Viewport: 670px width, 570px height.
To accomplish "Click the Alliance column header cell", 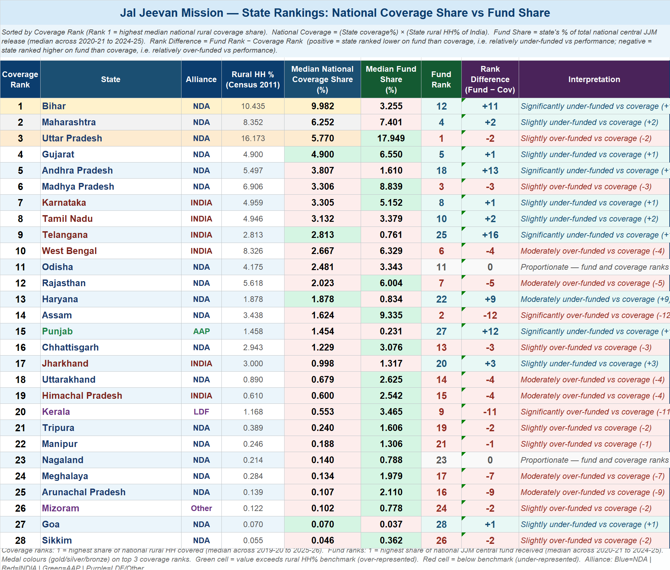I will click(201, 79).
